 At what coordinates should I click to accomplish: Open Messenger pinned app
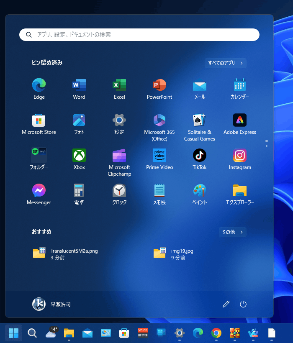click(x=39, y=194)
